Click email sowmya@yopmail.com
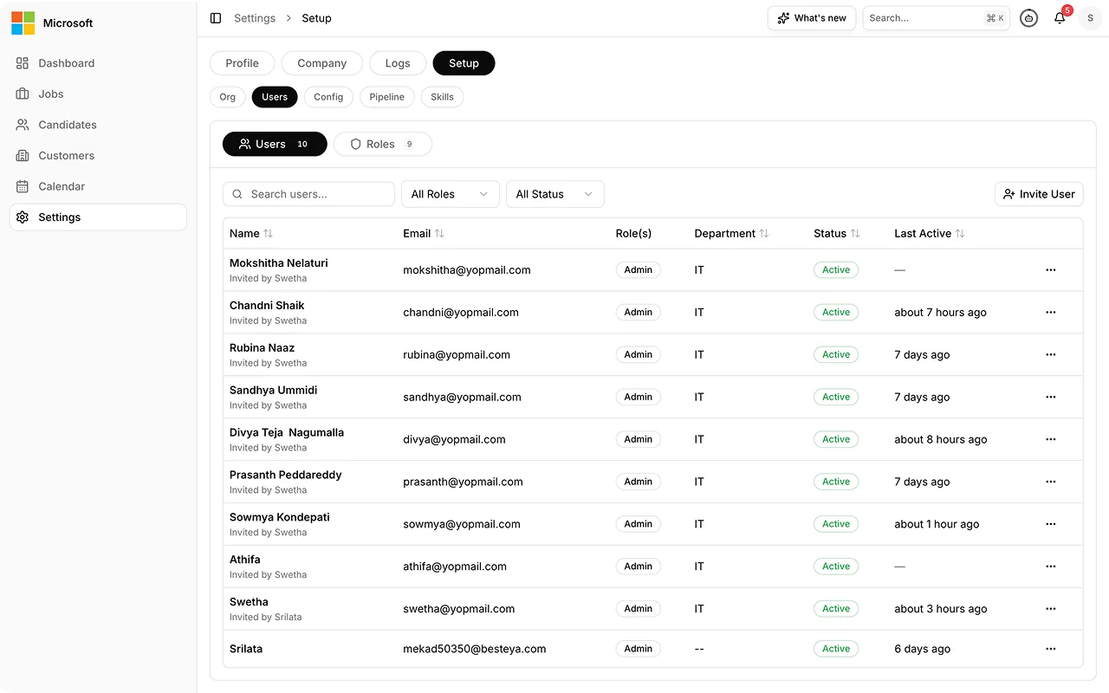 462,524
